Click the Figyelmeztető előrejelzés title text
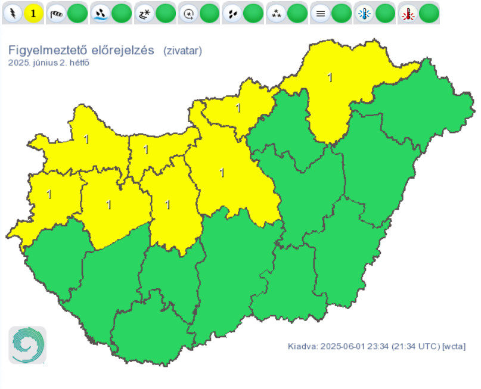Screen dimensions: 481x389 (x=81, y=50)
